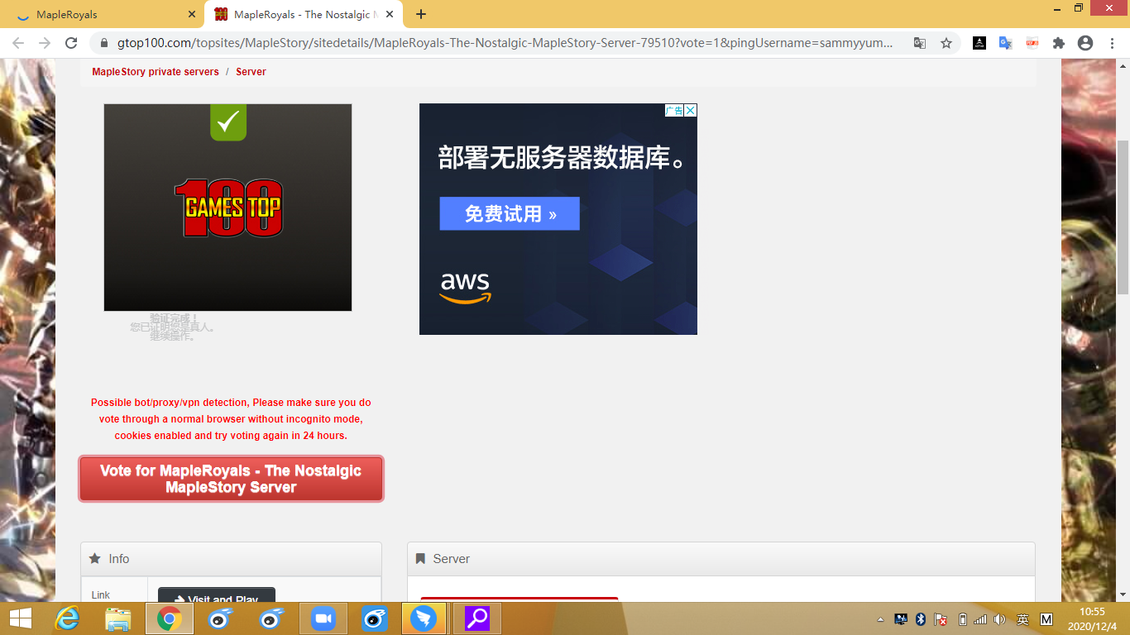Open the clock and date 10:55
This screenshot has height=635, width=1130.
(1092, 618)
